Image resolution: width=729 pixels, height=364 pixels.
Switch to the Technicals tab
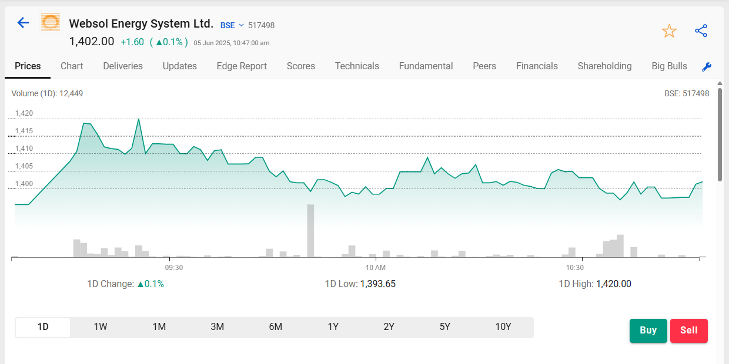[357, 66]
